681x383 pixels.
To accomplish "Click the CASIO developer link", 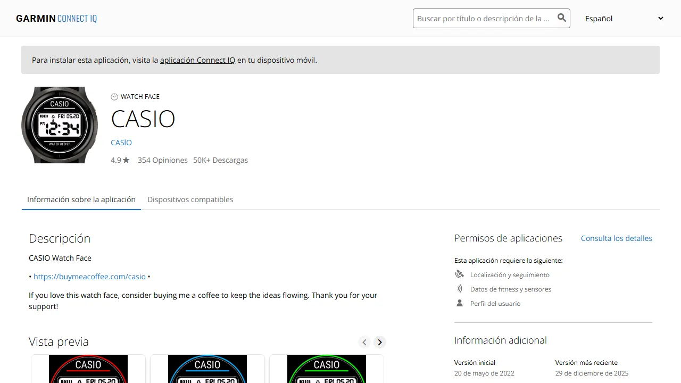I will 121,143.
